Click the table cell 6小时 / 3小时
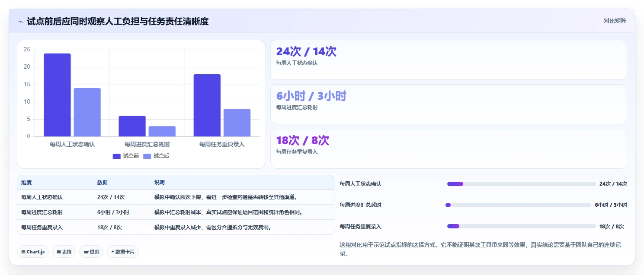This screenshot has height=275, width=644. (x=113, y=212)
